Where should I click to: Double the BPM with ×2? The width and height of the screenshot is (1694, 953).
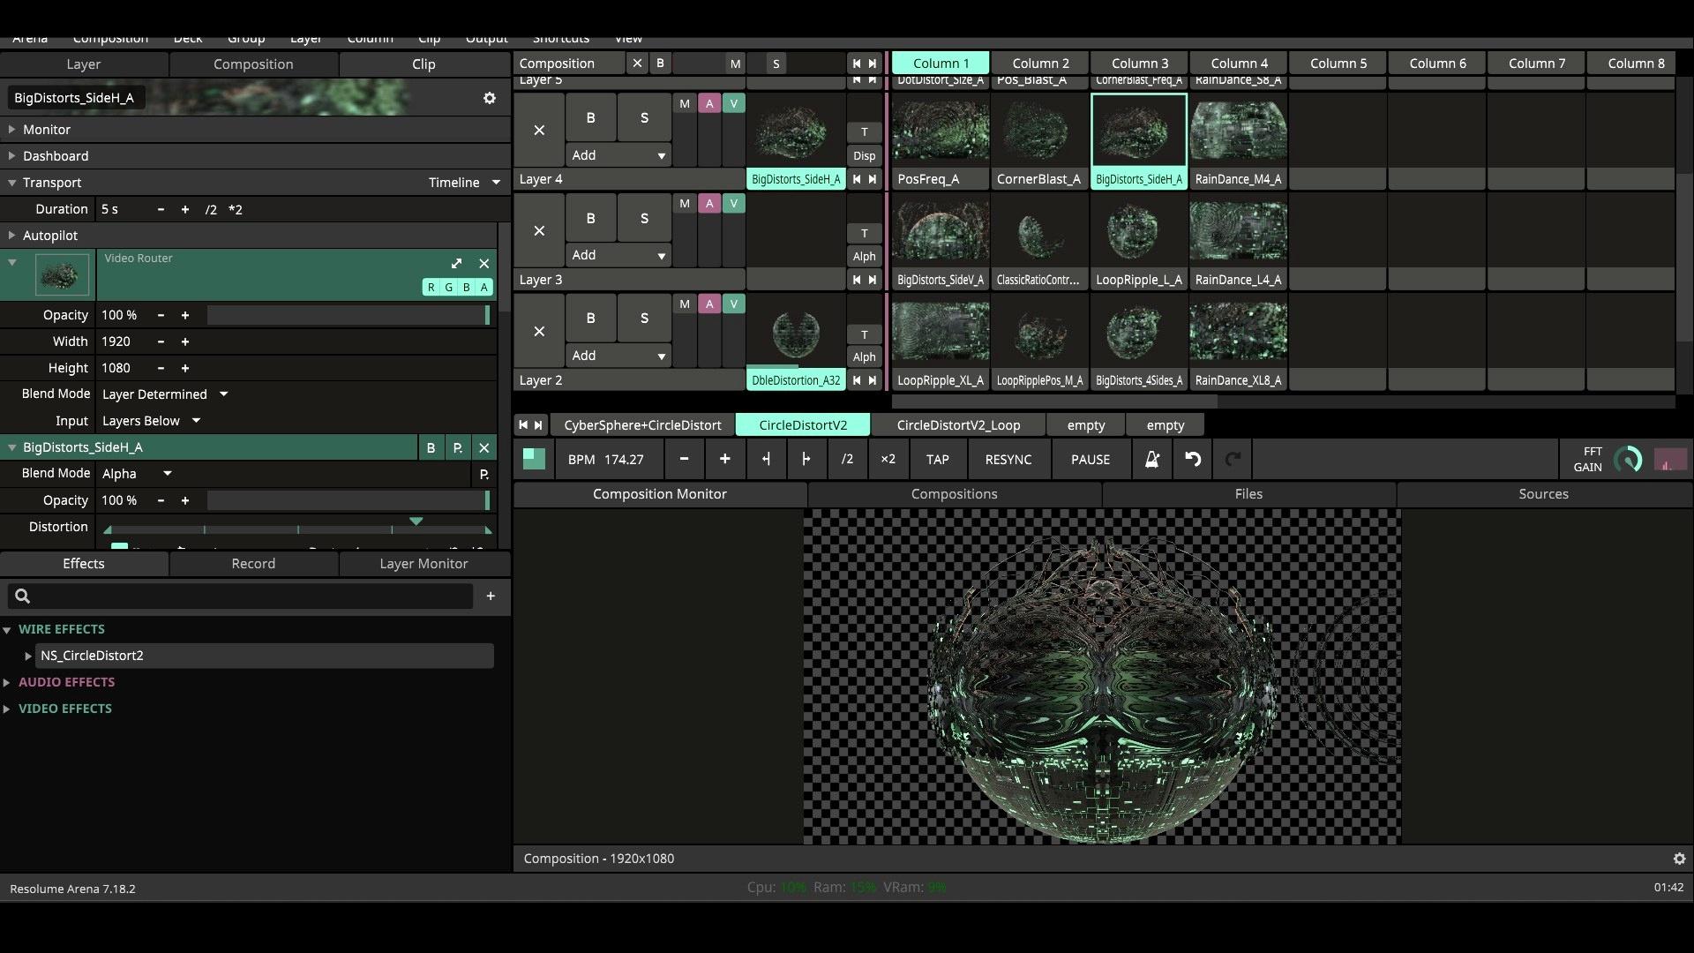point(888,460)
